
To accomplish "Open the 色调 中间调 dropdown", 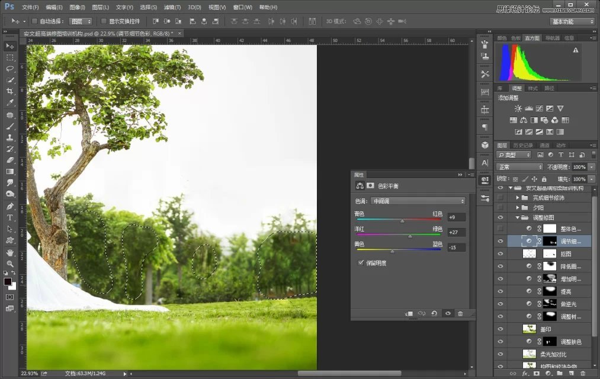I will [418, 201].
